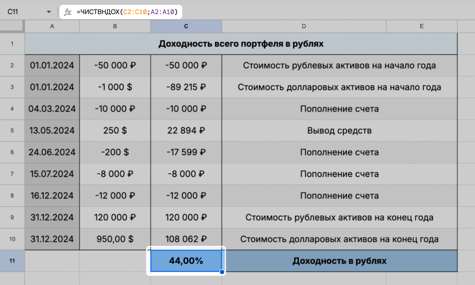Open the name box dropdown showing C11
The width and height of the screenshot is (475, 285).
coord(49,12)
